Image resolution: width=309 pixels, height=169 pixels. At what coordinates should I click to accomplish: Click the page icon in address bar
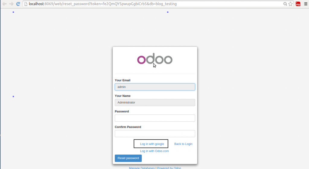(26, 4)
